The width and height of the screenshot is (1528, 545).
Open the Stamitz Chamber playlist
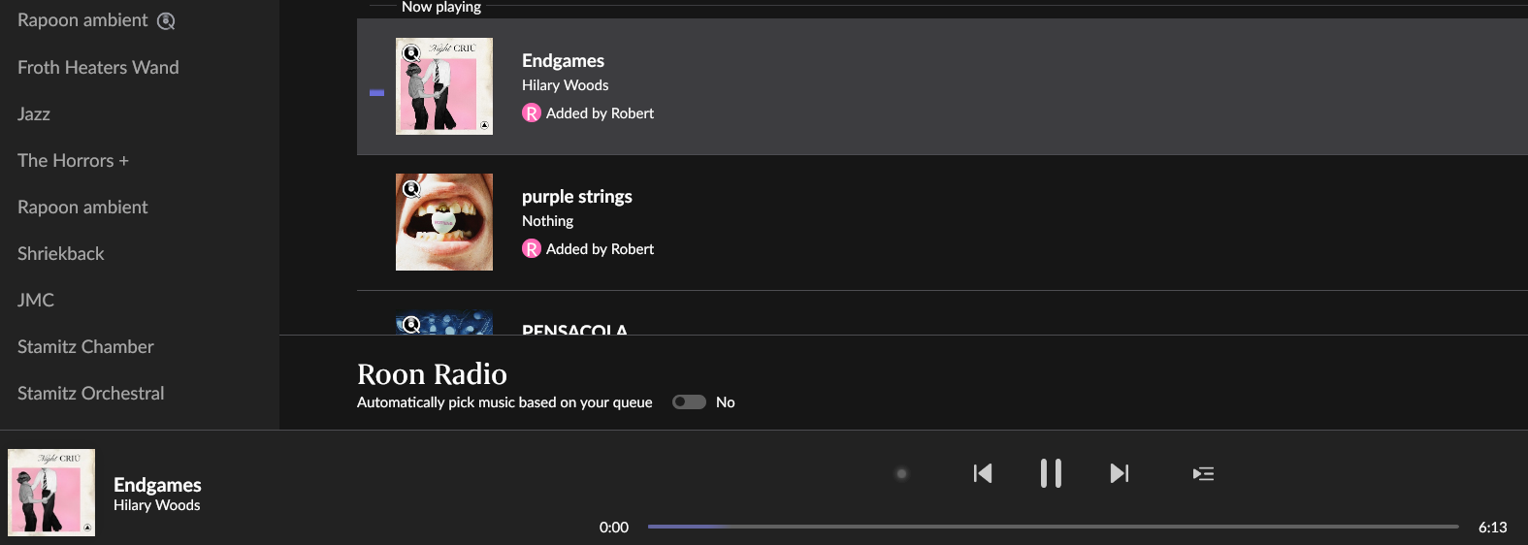tap(85, 346)
